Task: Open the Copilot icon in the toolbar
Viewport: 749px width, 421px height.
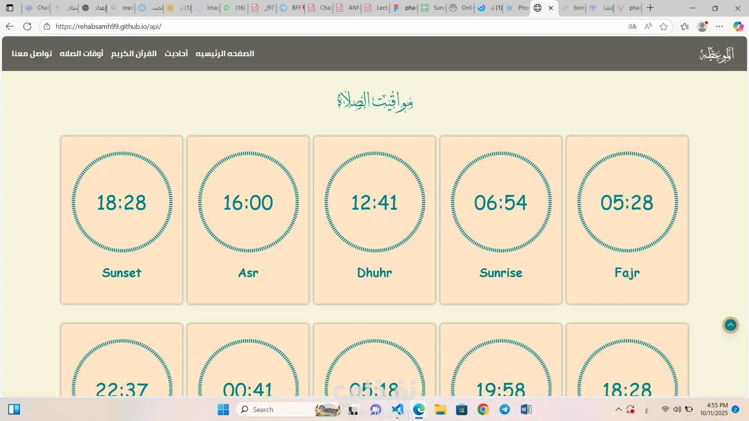Action: [738, 27]
